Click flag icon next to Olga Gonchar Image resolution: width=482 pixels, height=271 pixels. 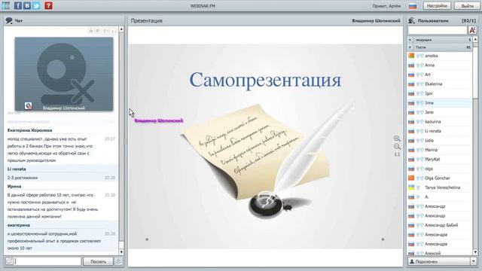pyautogui.click(x=411, y=178)
